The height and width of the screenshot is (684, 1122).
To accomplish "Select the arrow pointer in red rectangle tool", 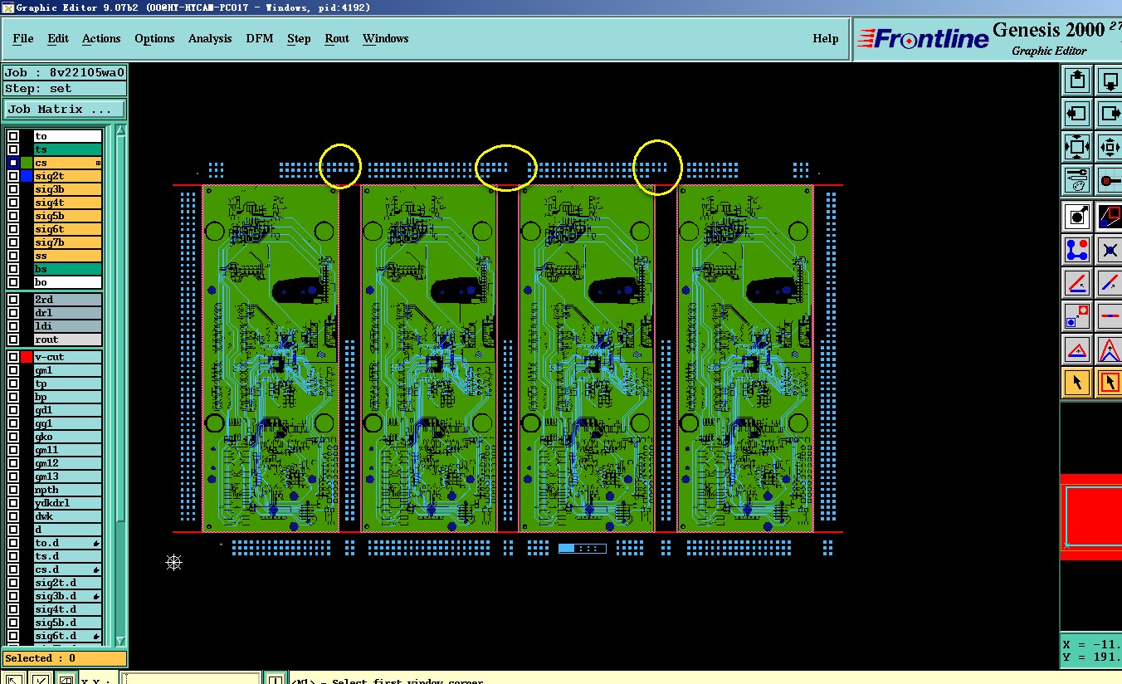I will (1110, 383).
